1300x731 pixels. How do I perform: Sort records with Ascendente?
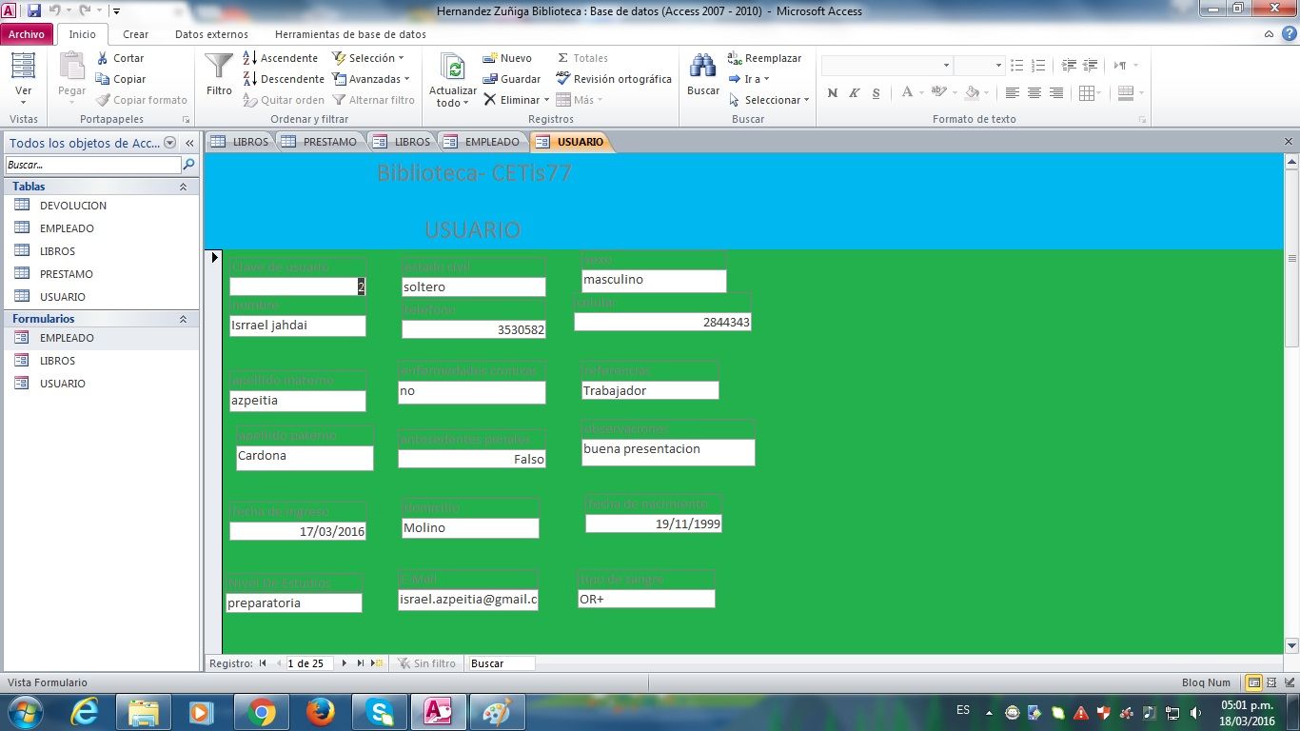pyautogui.click(x=280, y=58)
